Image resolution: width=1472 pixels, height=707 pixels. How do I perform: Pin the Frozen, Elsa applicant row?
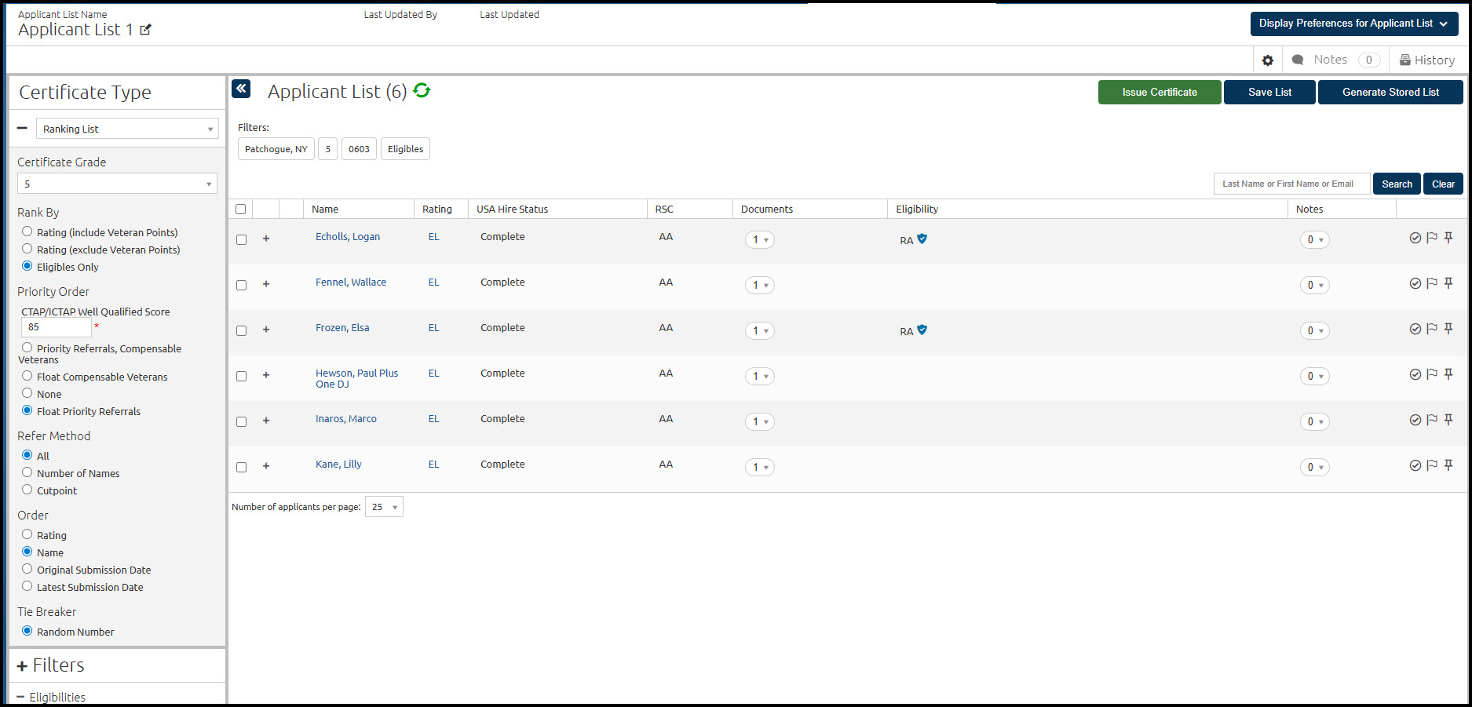tap(1449, 329)
